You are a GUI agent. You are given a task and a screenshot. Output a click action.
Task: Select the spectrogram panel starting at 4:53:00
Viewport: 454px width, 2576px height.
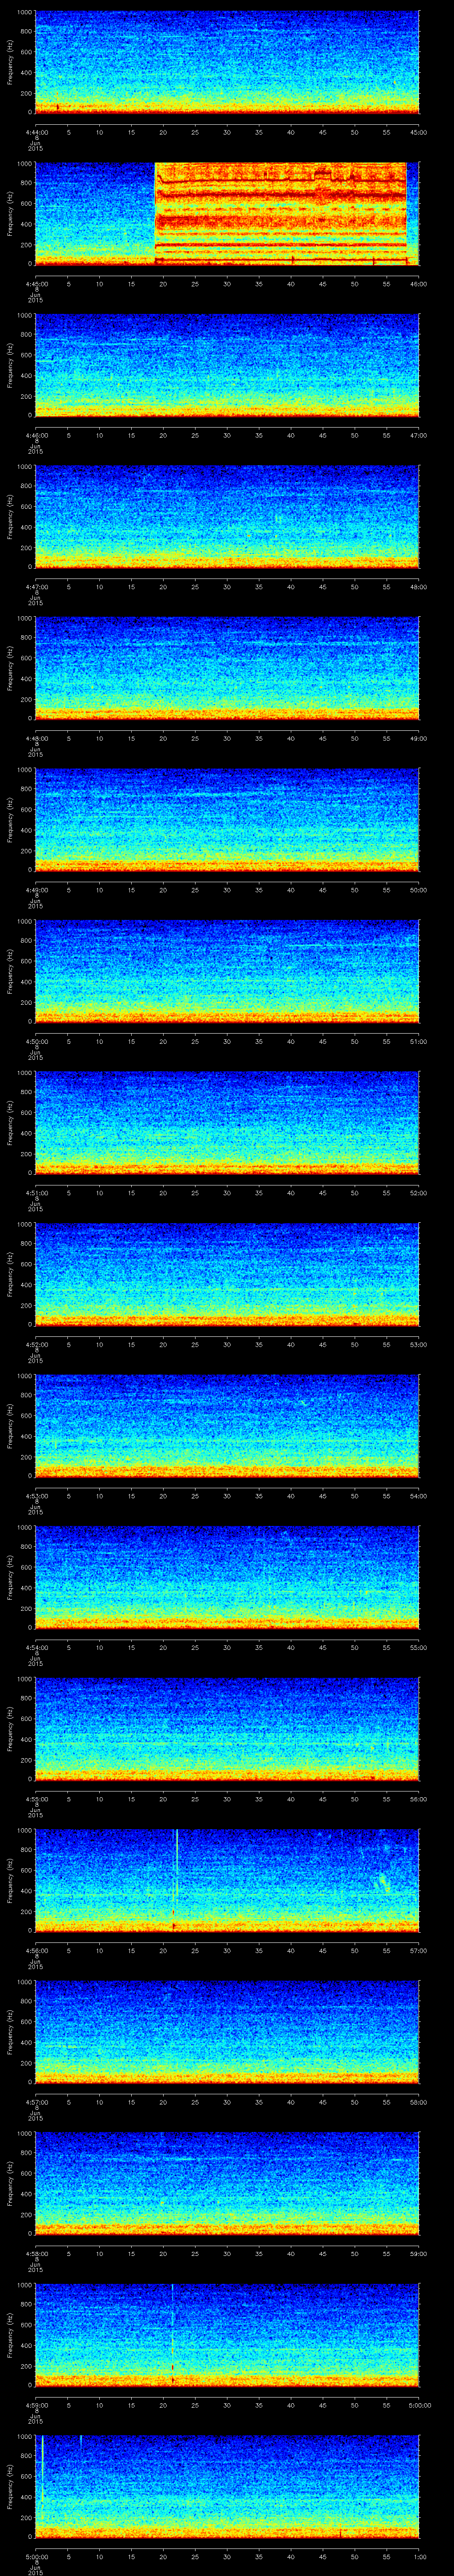point(227,1425)
